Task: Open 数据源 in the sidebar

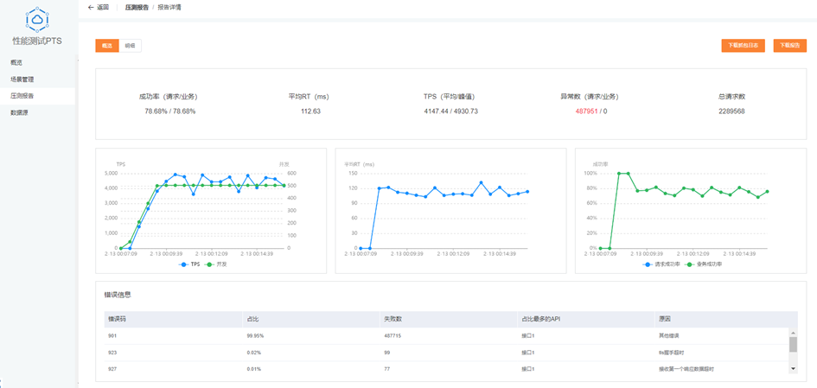Action: point(19,112)
